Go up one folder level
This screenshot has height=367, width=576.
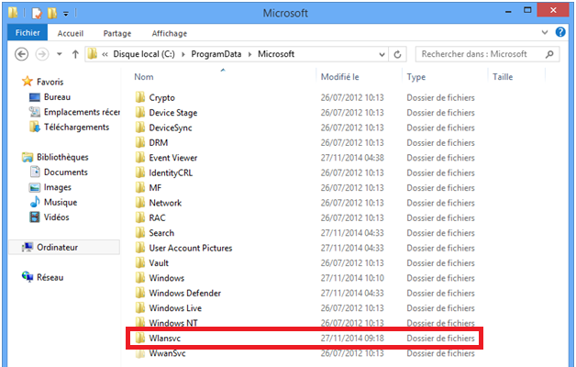[75, 54]
